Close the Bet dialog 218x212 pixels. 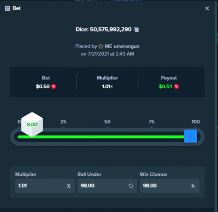207,8
